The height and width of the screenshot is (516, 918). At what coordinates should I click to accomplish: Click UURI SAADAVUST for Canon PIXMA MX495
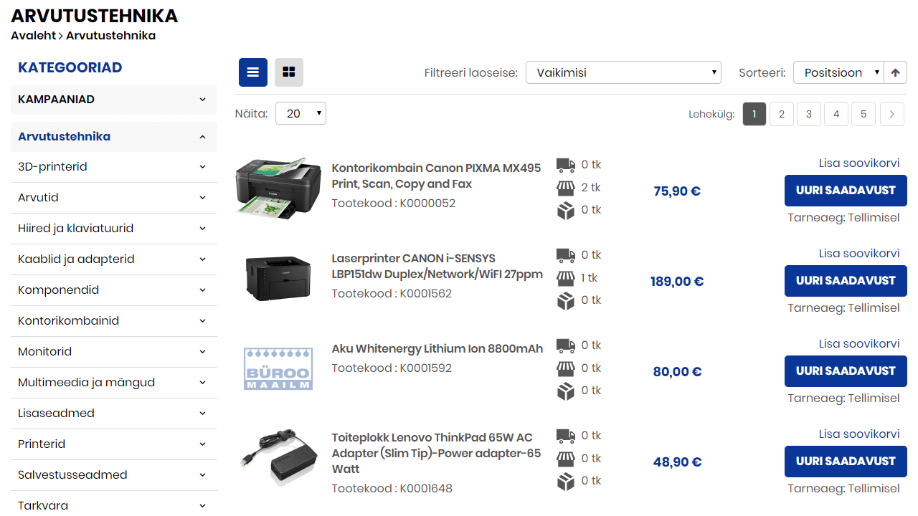[846, 191]
